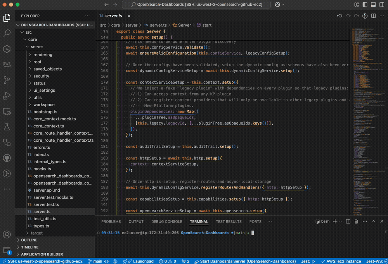Customize layout from title bar
This screenshot has height=264, width=388.
[357, 4]
